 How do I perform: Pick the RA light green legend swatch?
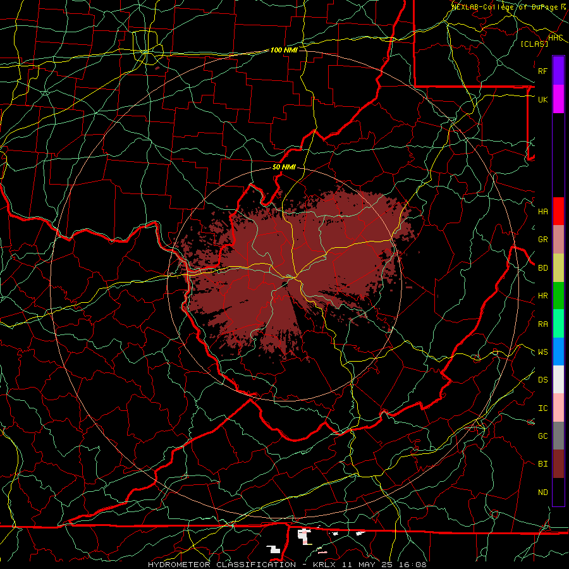point(558,324)
